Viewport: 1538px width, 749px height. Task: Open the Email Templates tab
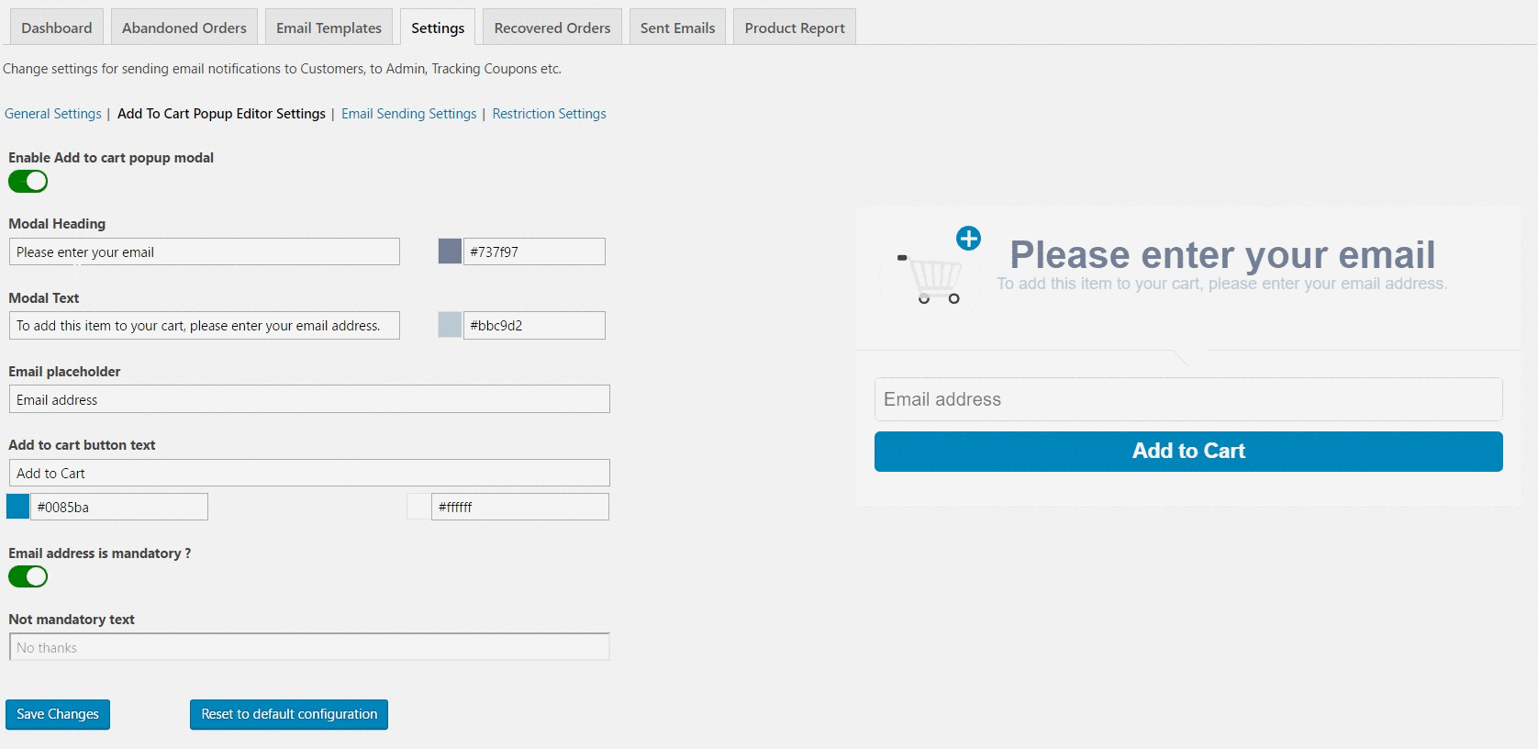click(329, 28)
